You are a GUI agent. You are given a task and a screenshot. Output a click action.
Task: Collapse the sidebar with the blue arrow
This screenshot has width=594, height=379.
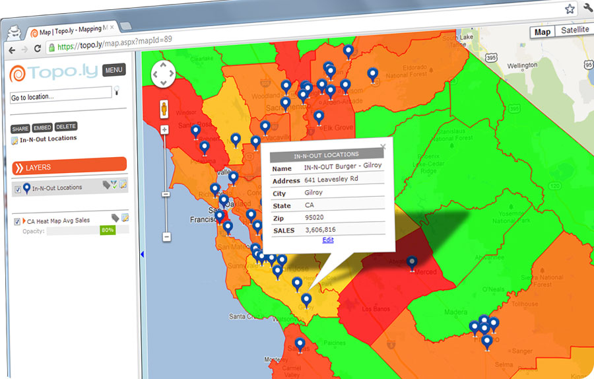click(142, 254)
